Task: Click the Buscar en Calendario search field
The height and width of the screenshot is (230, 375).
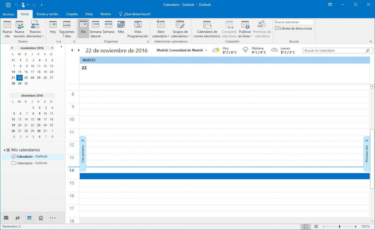Action: point(334,51)
